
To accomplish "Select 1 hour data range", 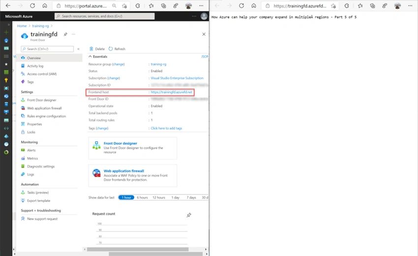I will [x=126, y=198].
